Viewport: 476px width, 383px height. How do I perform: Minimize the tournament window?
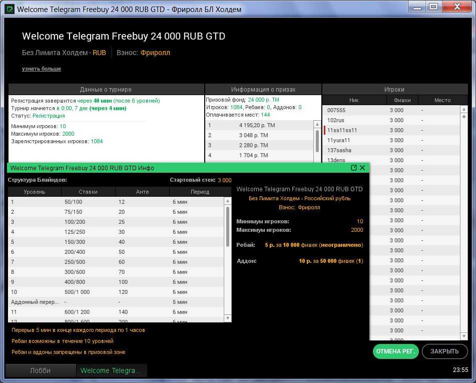[417, 8]
